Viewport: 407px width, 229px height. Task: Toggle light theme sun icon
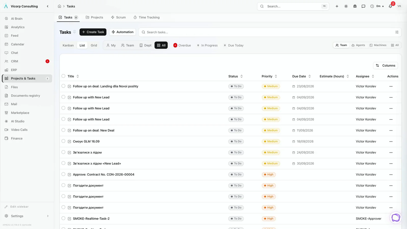346,6
